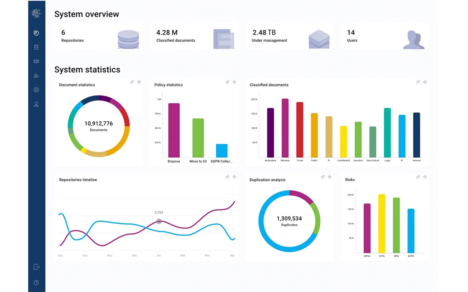Open the list view sidebar icon
The image size is (468, 292).
point(36,61)
